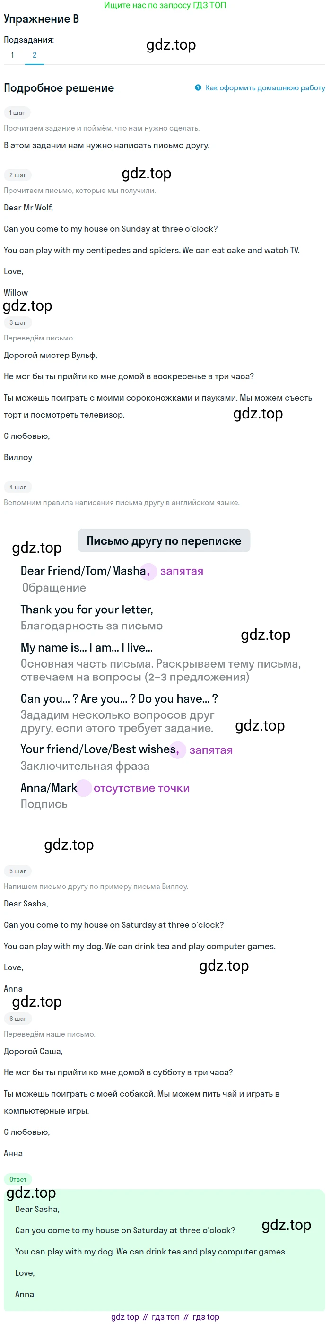Click the 'gdz top // гдз топ' footer text

(x=165, y=1317)
